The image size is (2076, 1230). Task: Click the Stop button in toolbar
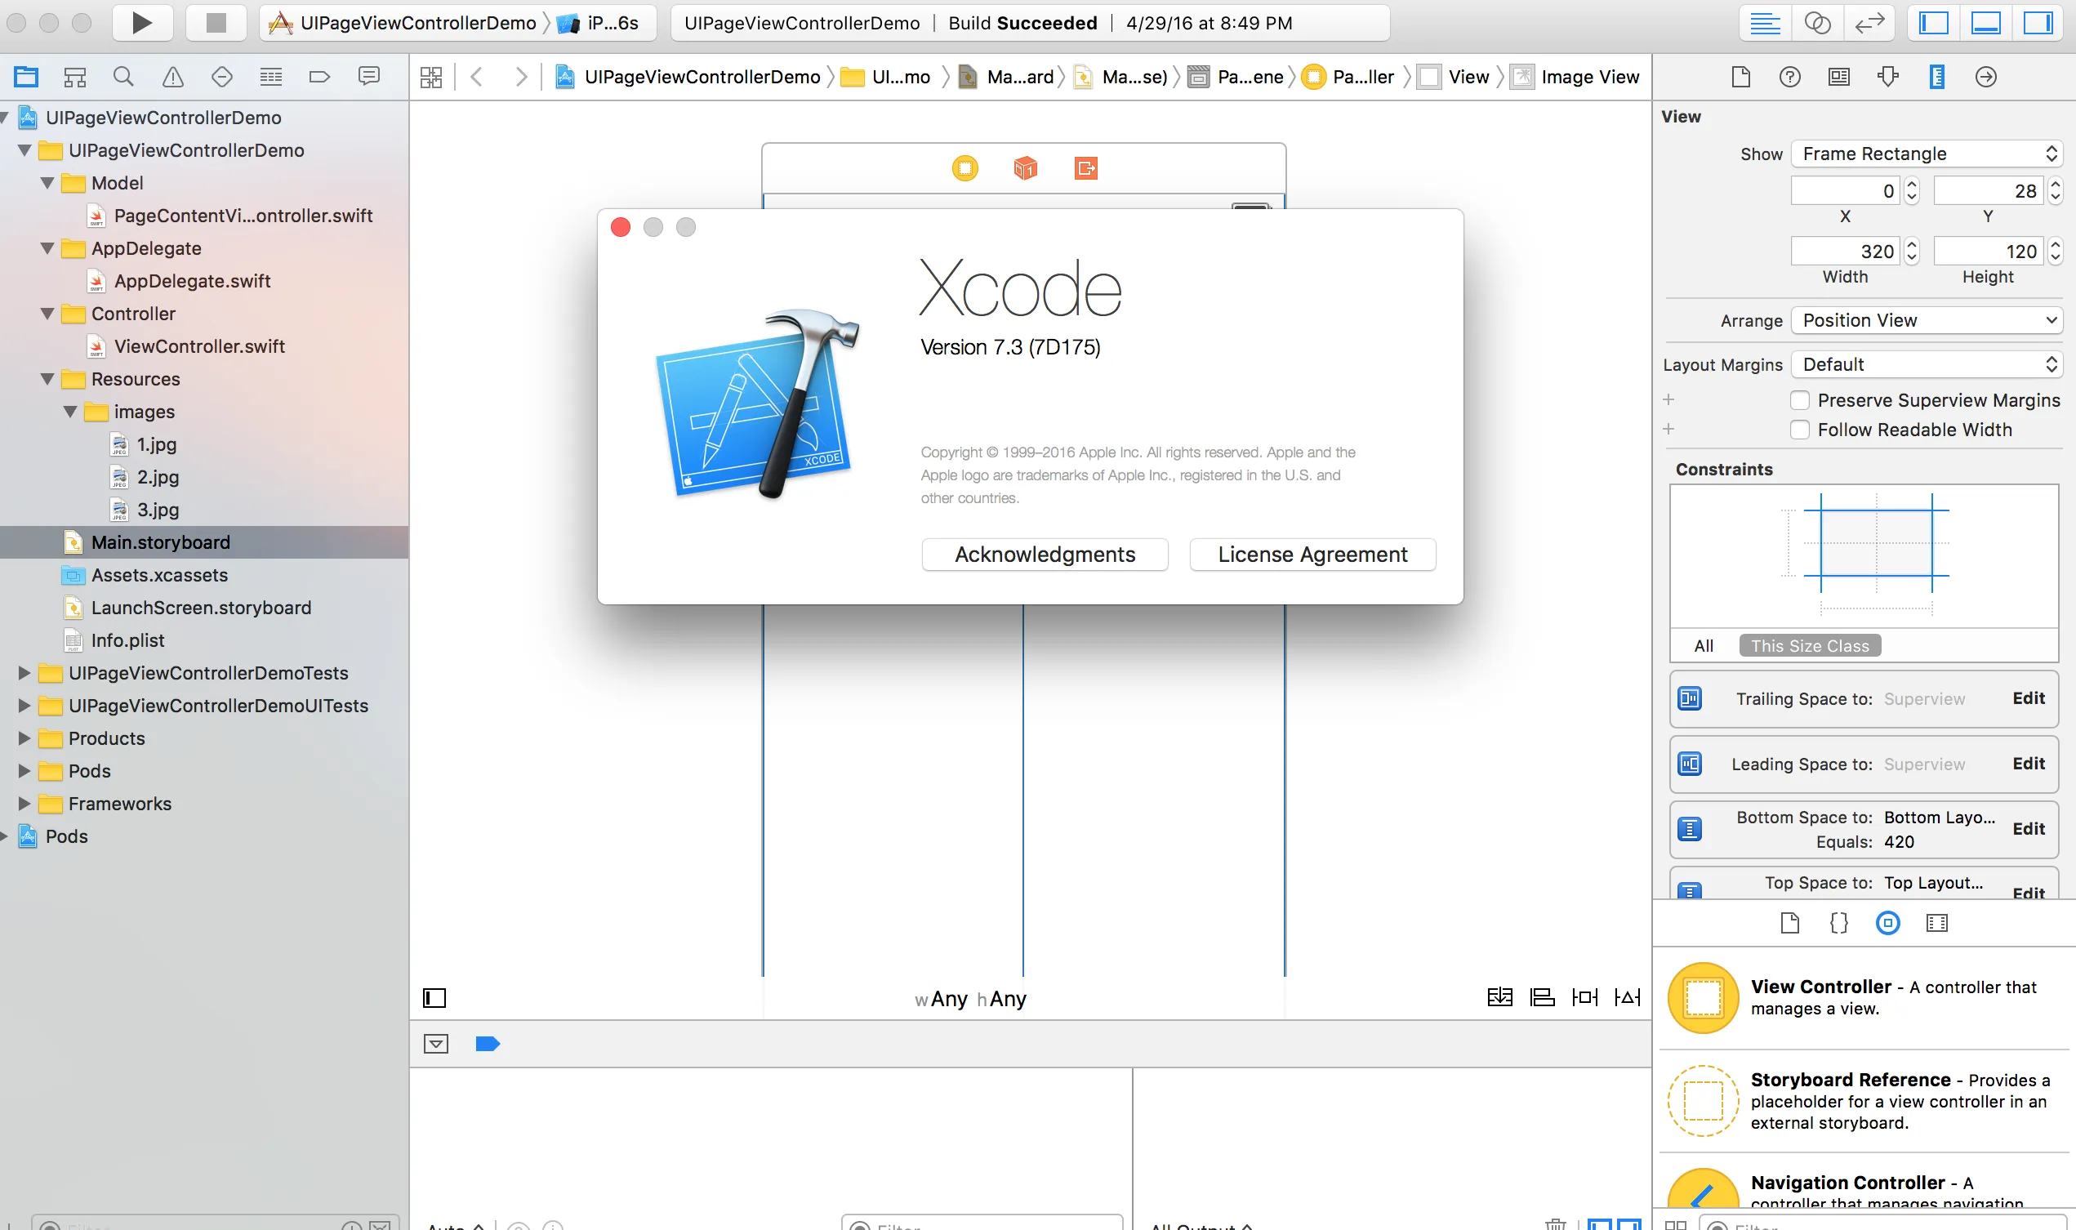pos(216,22)
